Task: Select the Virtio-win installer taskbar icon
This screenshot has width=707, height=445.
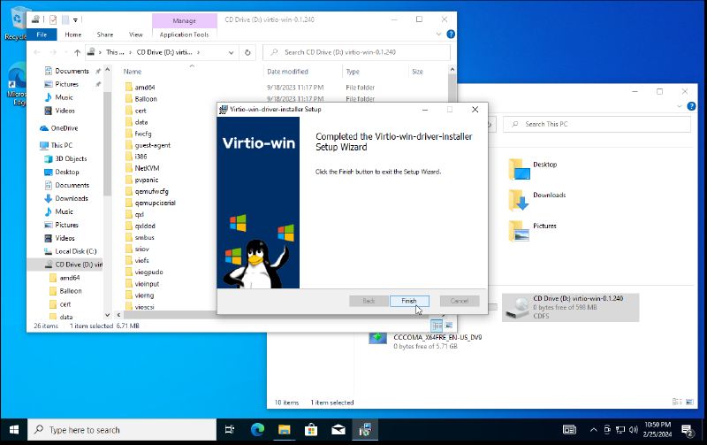Action: 365,430
